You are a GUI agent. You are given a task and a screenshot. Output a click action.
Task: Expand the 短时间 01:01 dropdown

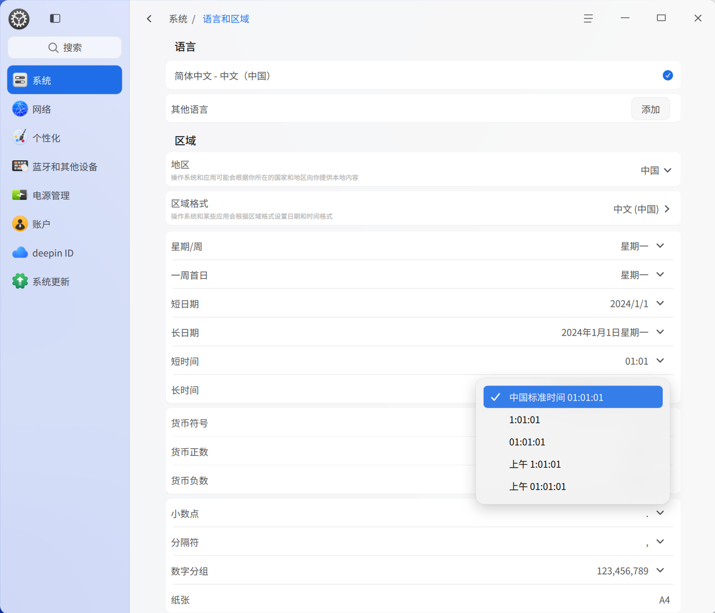[660, 361]
